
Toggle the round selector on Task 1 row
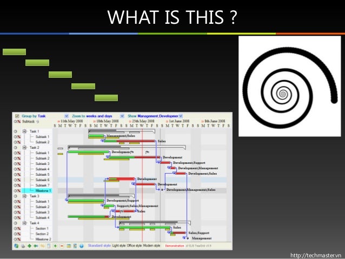[15, 131]
